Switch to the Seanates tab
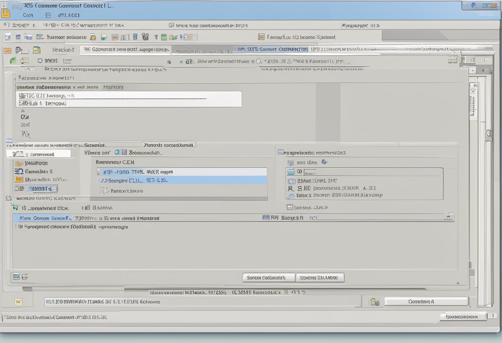The height and width of the screenshot is (343, 502). tap(95, 145)
